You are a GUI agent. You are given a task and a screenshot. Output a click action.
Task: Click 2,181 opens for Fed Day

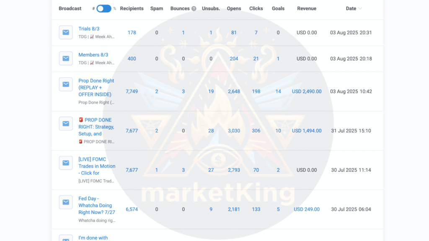[x=234, y=209]
